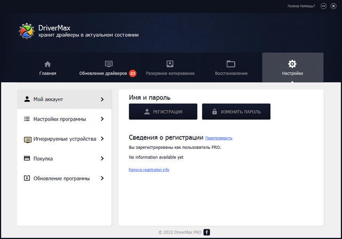
Task: Minimize the DriverMax window
Action: pyautogui.click(x=323, y=6)
